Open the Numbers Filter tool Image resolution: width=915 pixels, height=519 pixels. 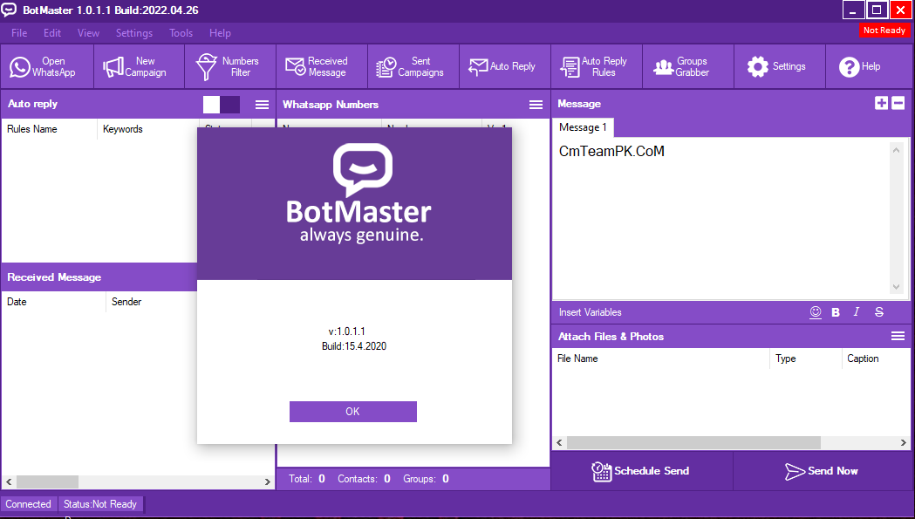[230, 66]
